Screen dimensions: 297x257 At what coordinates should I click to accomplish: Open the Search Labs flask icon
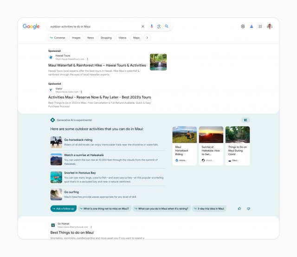pos(252,26)
